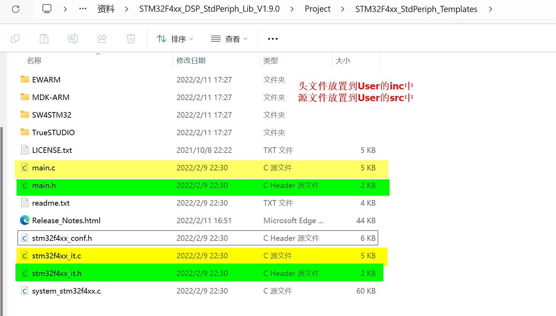The image size is (556, 316).
Task: Select the SW4STM32 folder name
Action: pyautogui.click(x=52, y=115)
